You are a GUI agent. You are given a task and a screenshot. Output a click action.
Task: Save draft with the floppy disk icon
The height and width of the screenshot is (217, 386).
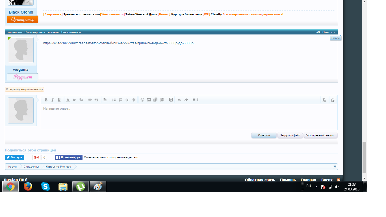[x=171, y=100]
